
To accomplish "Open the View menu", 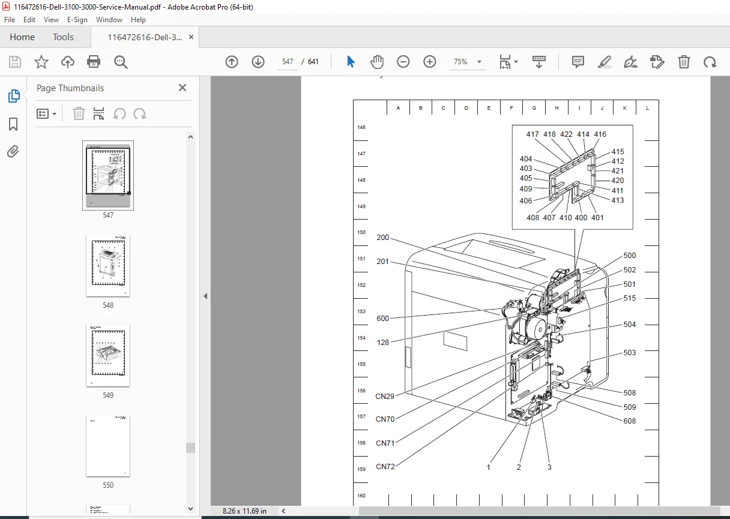I will tap(51, 20).
